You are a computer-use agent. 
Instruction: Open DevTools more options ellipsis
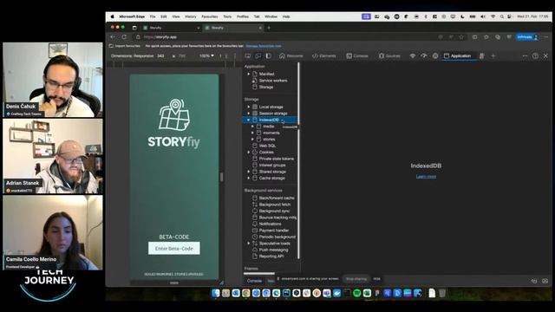coord(525,55)
